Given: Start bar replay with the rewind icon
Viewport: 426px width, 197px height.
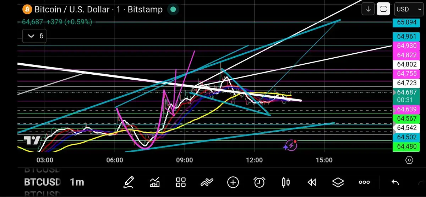Looking at the screenshot, I should (312, 182).
